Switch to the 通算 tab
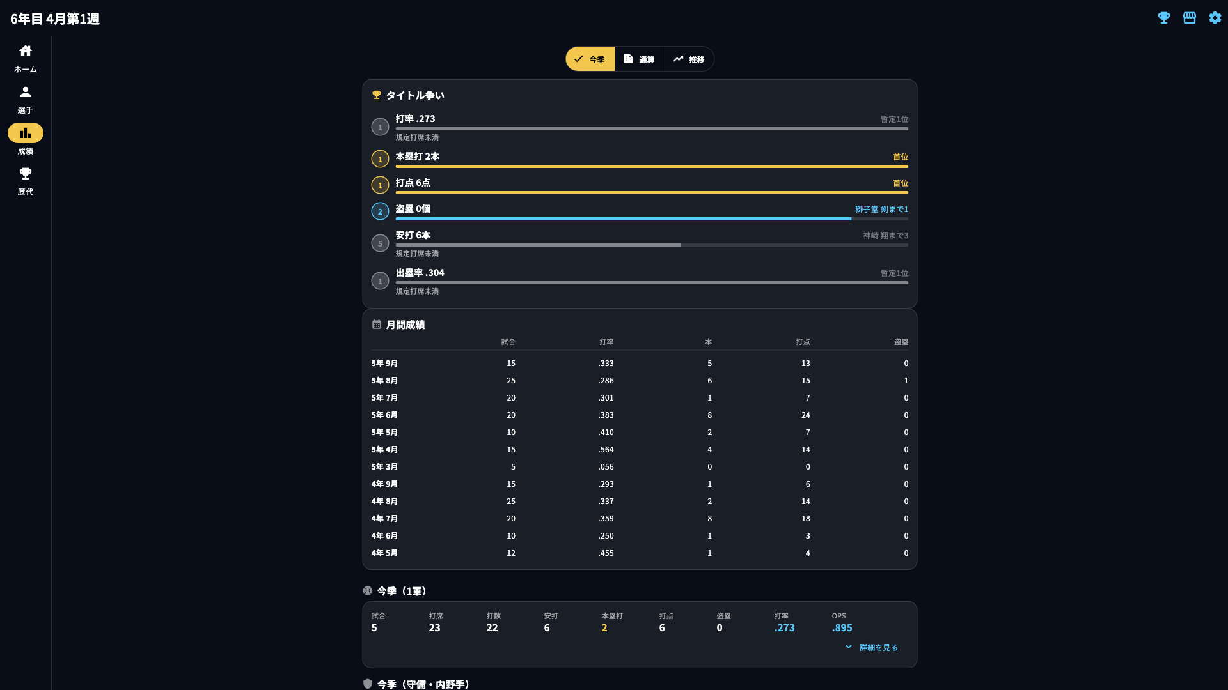 click(x=640, y=59)
